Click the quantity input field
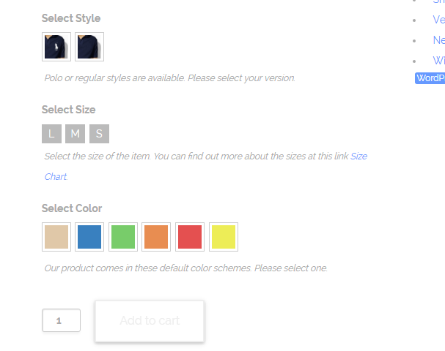The height and width of the screenshot is (351, 445). (61, 320)
